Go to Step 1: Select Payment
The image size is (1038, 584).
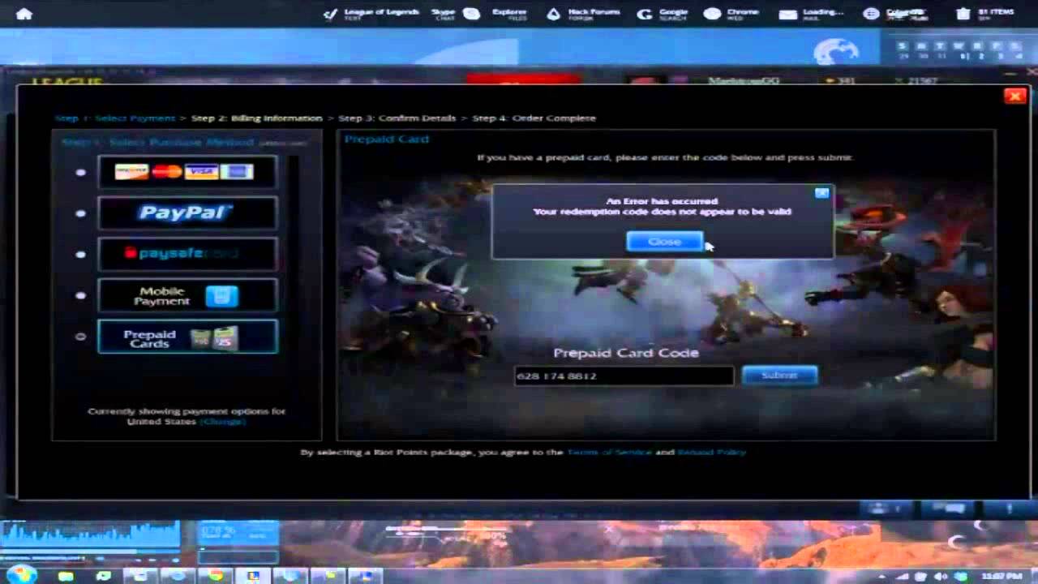pyautogui.click(x=115, y=118)
